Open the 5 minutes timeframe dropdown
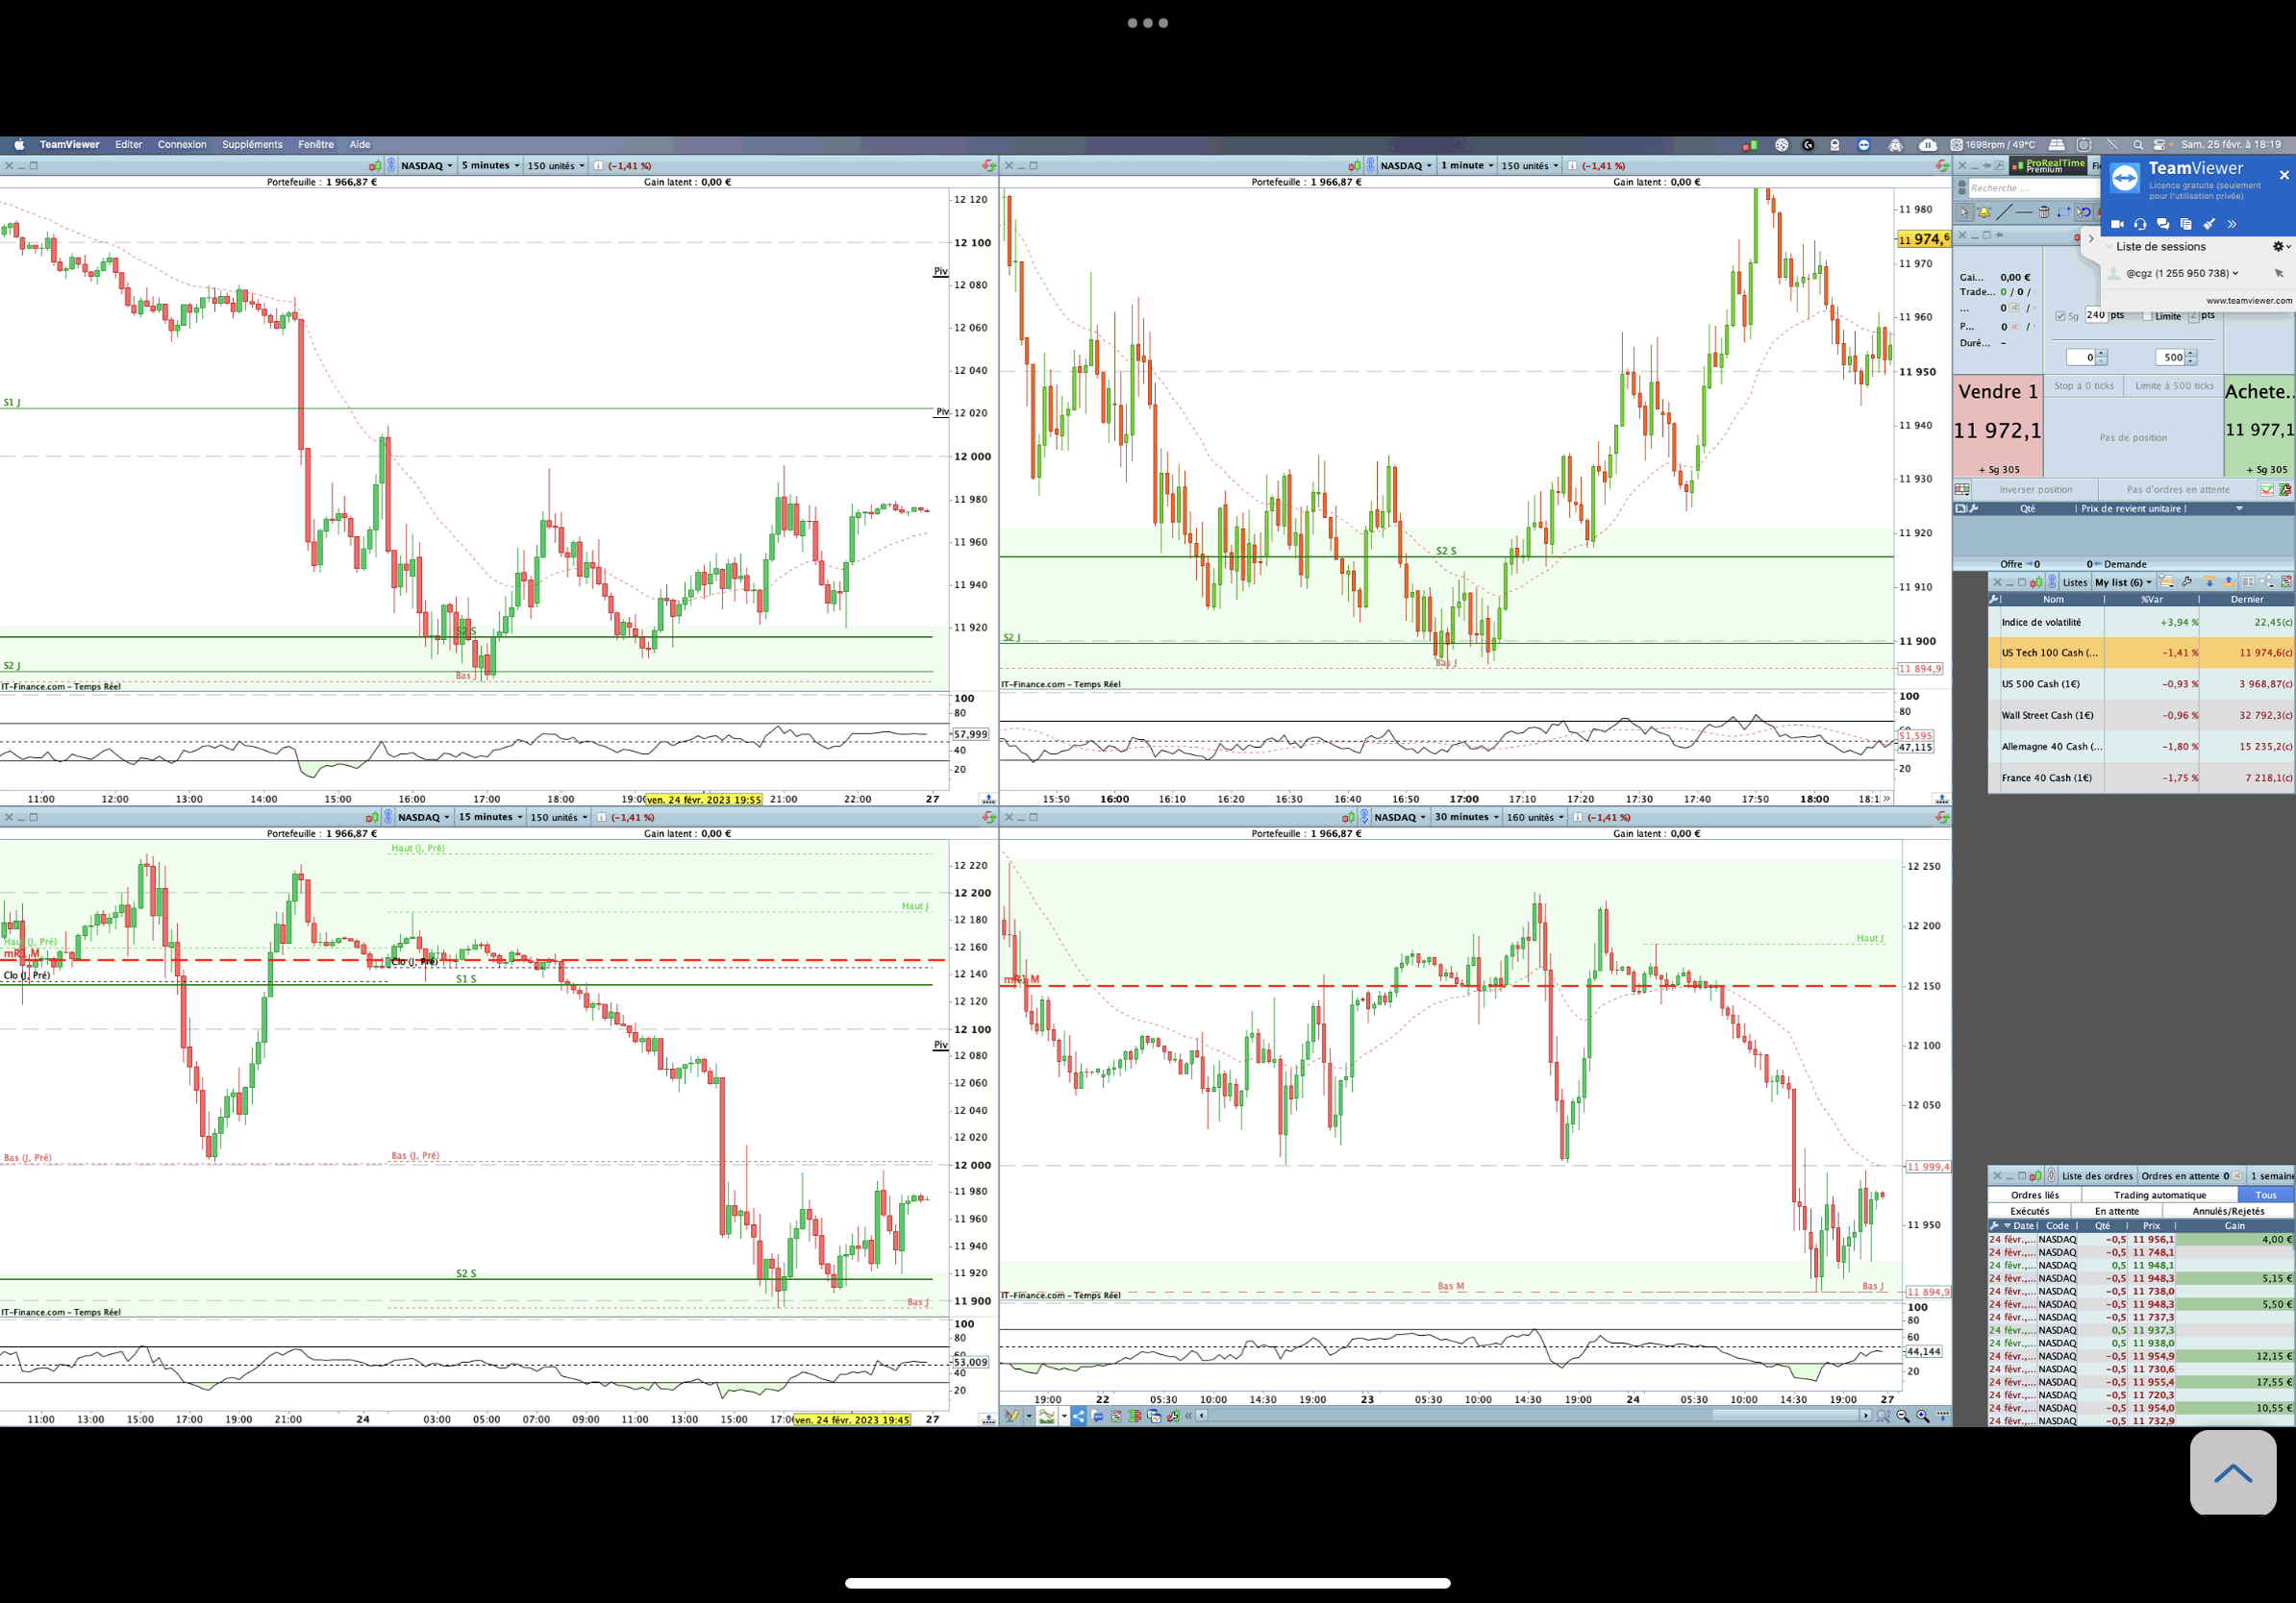This screenshot has height=1603, width=2296. click(x=490, y=166)
